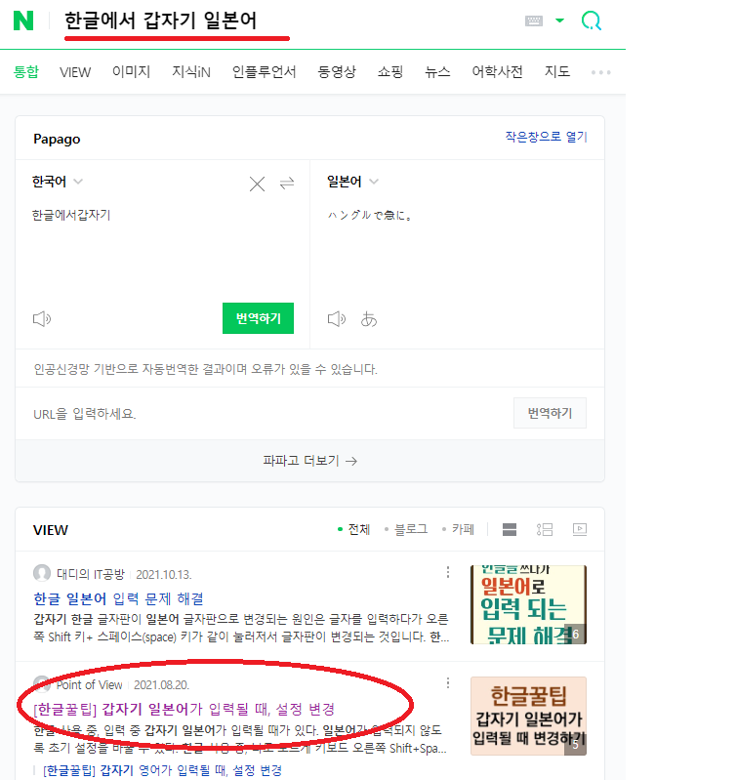Viewport: 737px width, 780px height.
Task: Swap translation languages
Action: pos(287,184)
